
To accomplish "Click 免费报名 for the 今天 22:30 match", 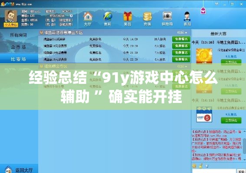I will tap(181, 59).
